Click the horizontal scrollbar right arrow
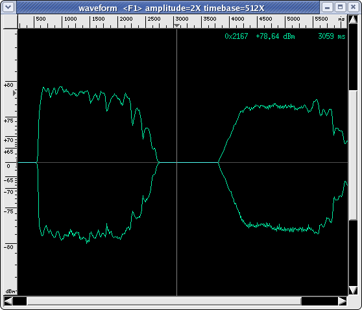Viewport: 362px width, 310px height. tap(343, 301)
